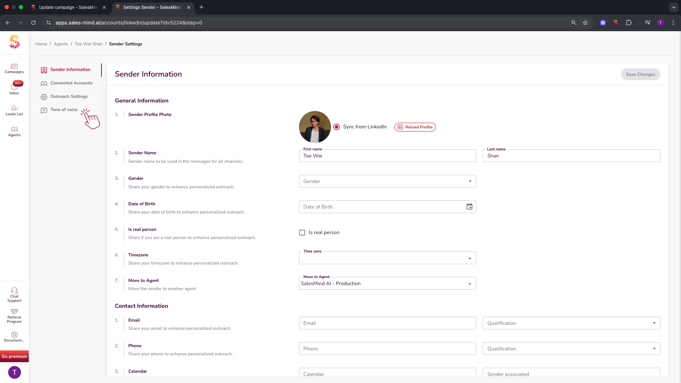
Task: Open the Time zone dropdown
Action: [x=387, y=258]
